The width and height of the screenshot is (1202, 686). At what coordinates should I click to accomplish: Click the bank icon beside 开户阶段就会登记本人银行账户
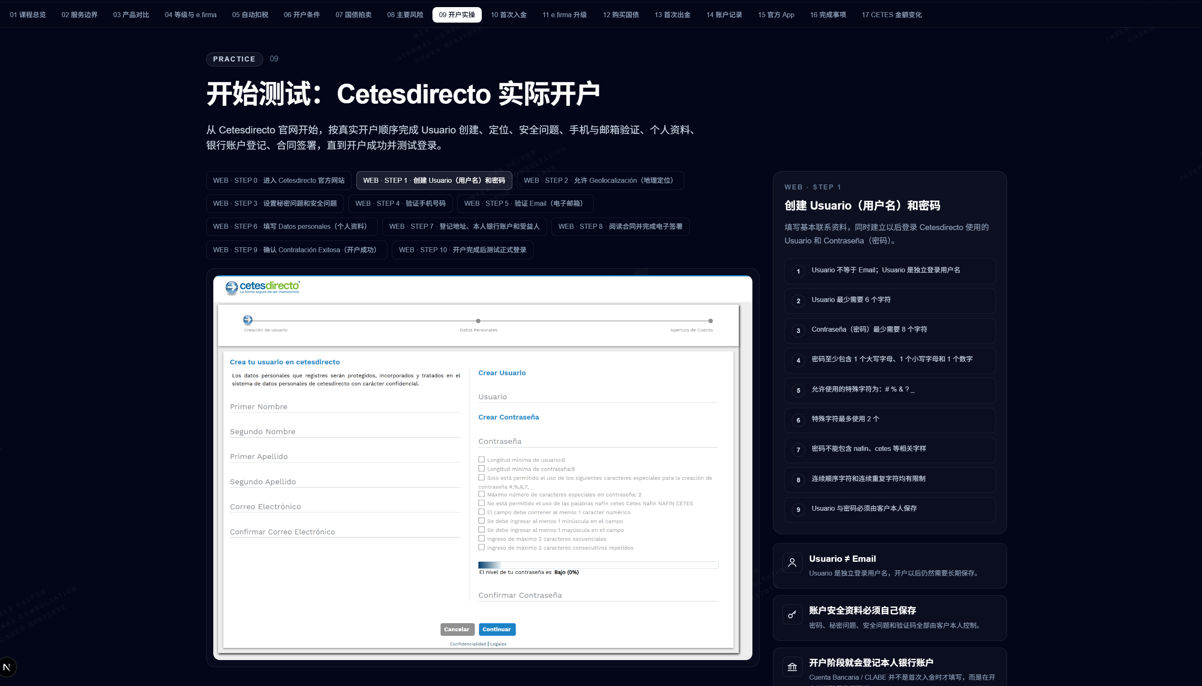tap(792, 666)
